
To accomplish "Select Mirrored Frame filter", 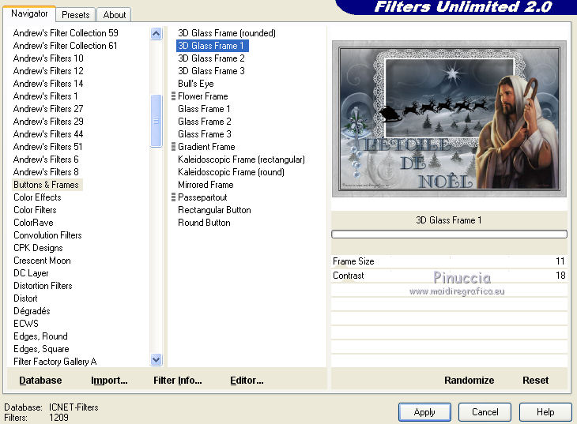I will point(206,185).
